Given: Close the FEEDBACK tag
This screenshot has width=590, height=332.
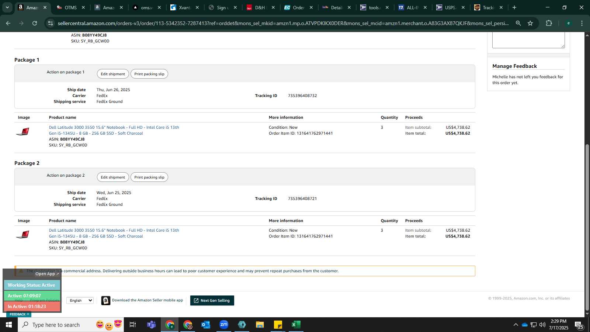Looking at the screenshot, I should pos(28,314).
